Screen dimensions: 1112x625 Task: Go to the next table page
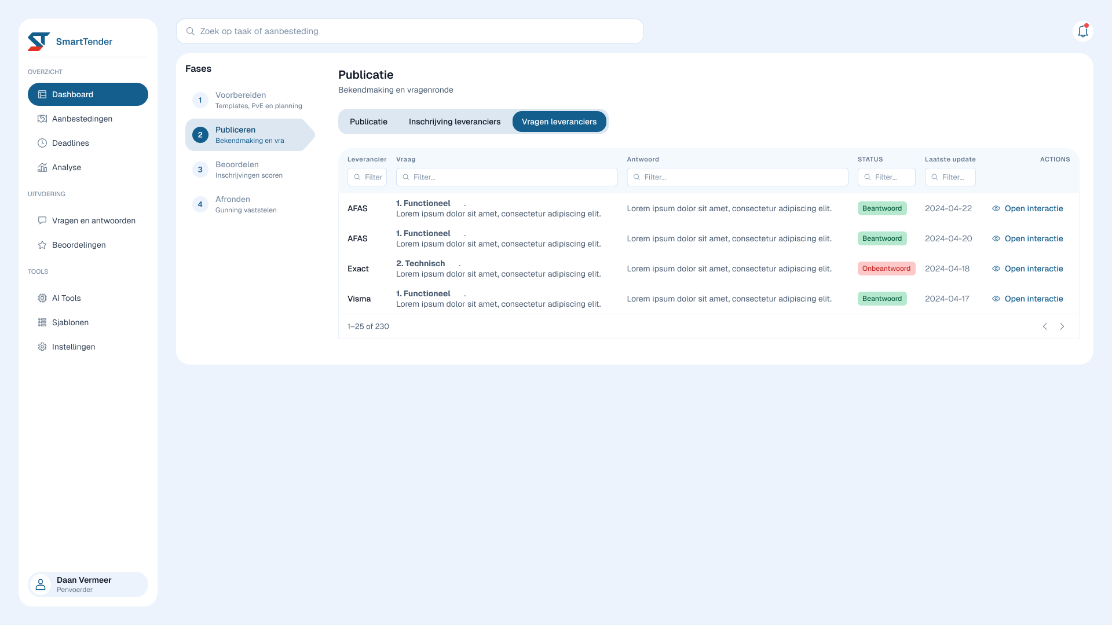click(x=1062, y=326)
